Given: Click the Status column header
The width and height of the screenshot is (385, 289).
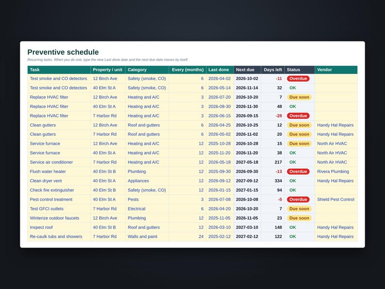Looking at the screenshot, I should click(x=300, y=70).
